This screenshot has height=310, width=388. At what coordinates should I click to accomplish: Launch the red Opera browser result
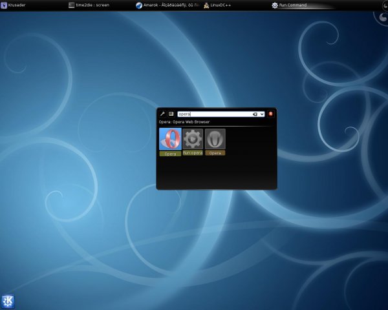[x=170, y=139]
